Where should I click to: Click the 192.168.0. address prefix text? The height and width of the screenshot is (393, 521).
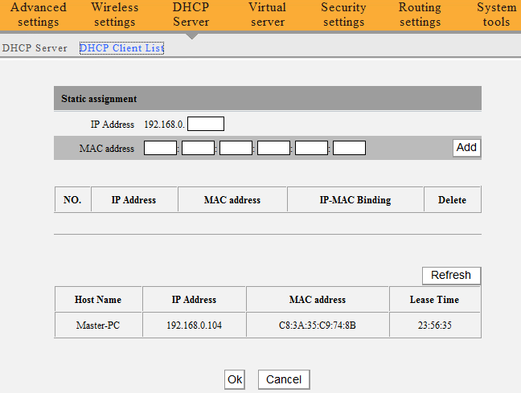[x=164, y=125]
